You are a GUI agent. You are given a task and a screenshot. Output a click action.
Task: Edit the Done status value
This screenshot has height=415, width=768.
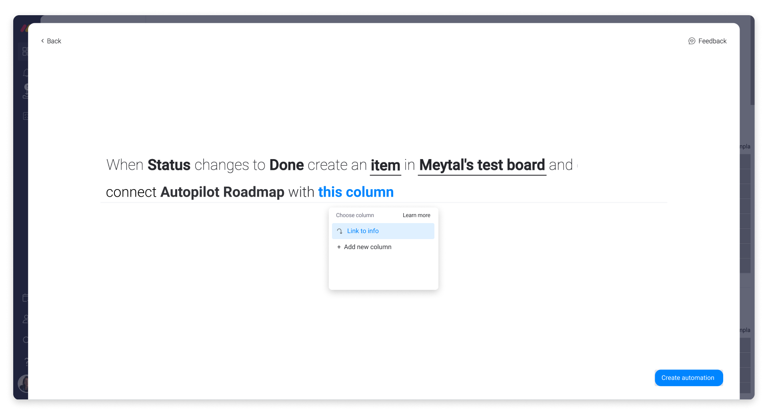pyautogui.click(x=286, y=165)
